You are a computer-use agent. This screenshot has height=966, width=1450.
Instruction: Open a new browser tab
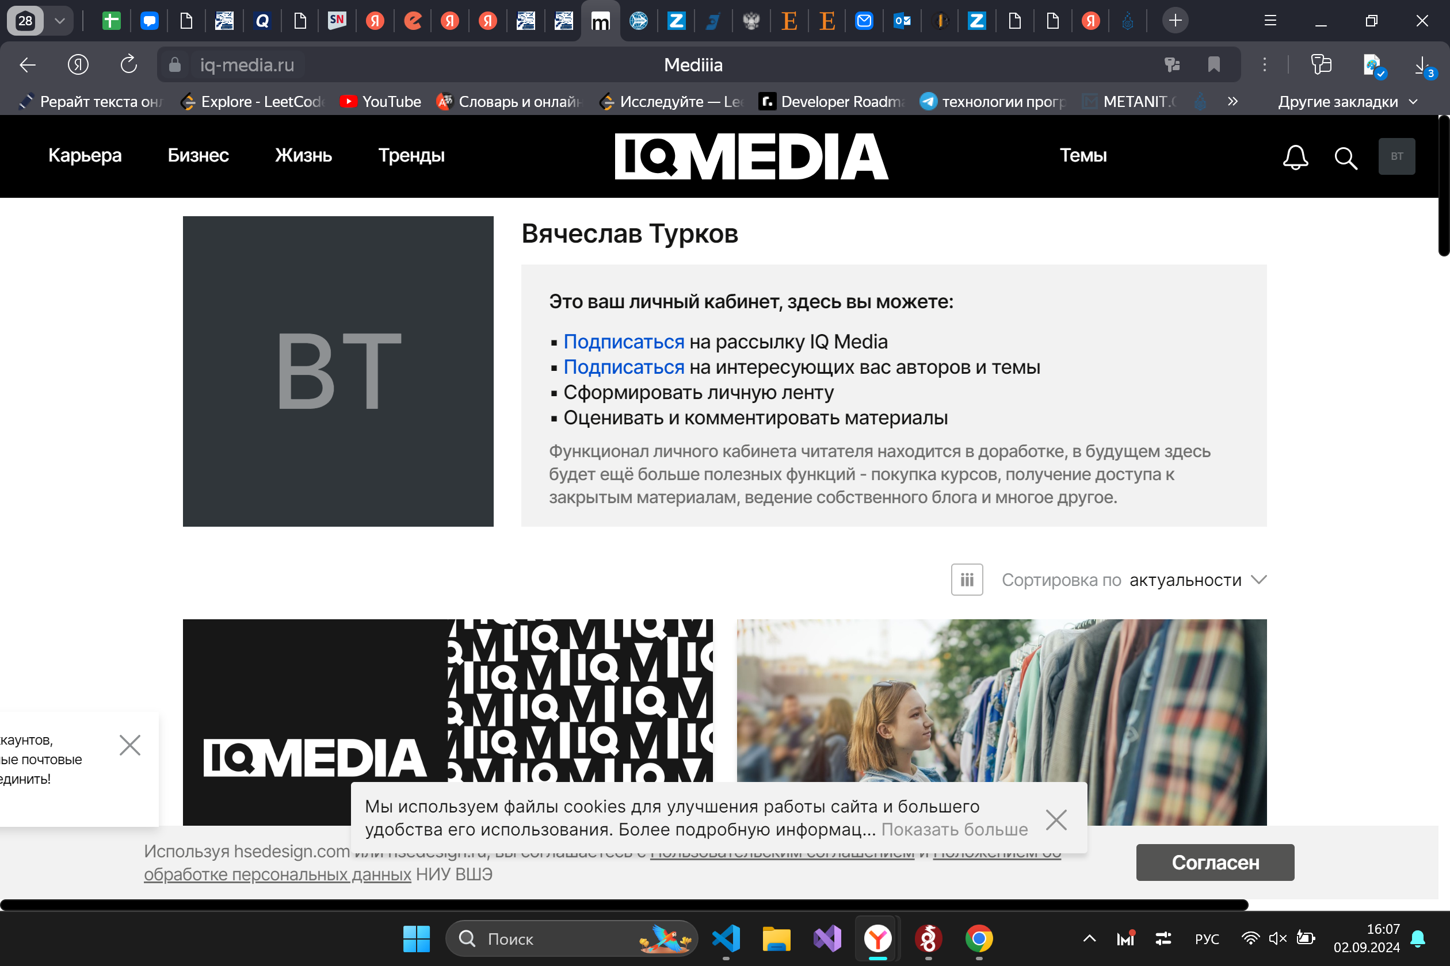1175,21
